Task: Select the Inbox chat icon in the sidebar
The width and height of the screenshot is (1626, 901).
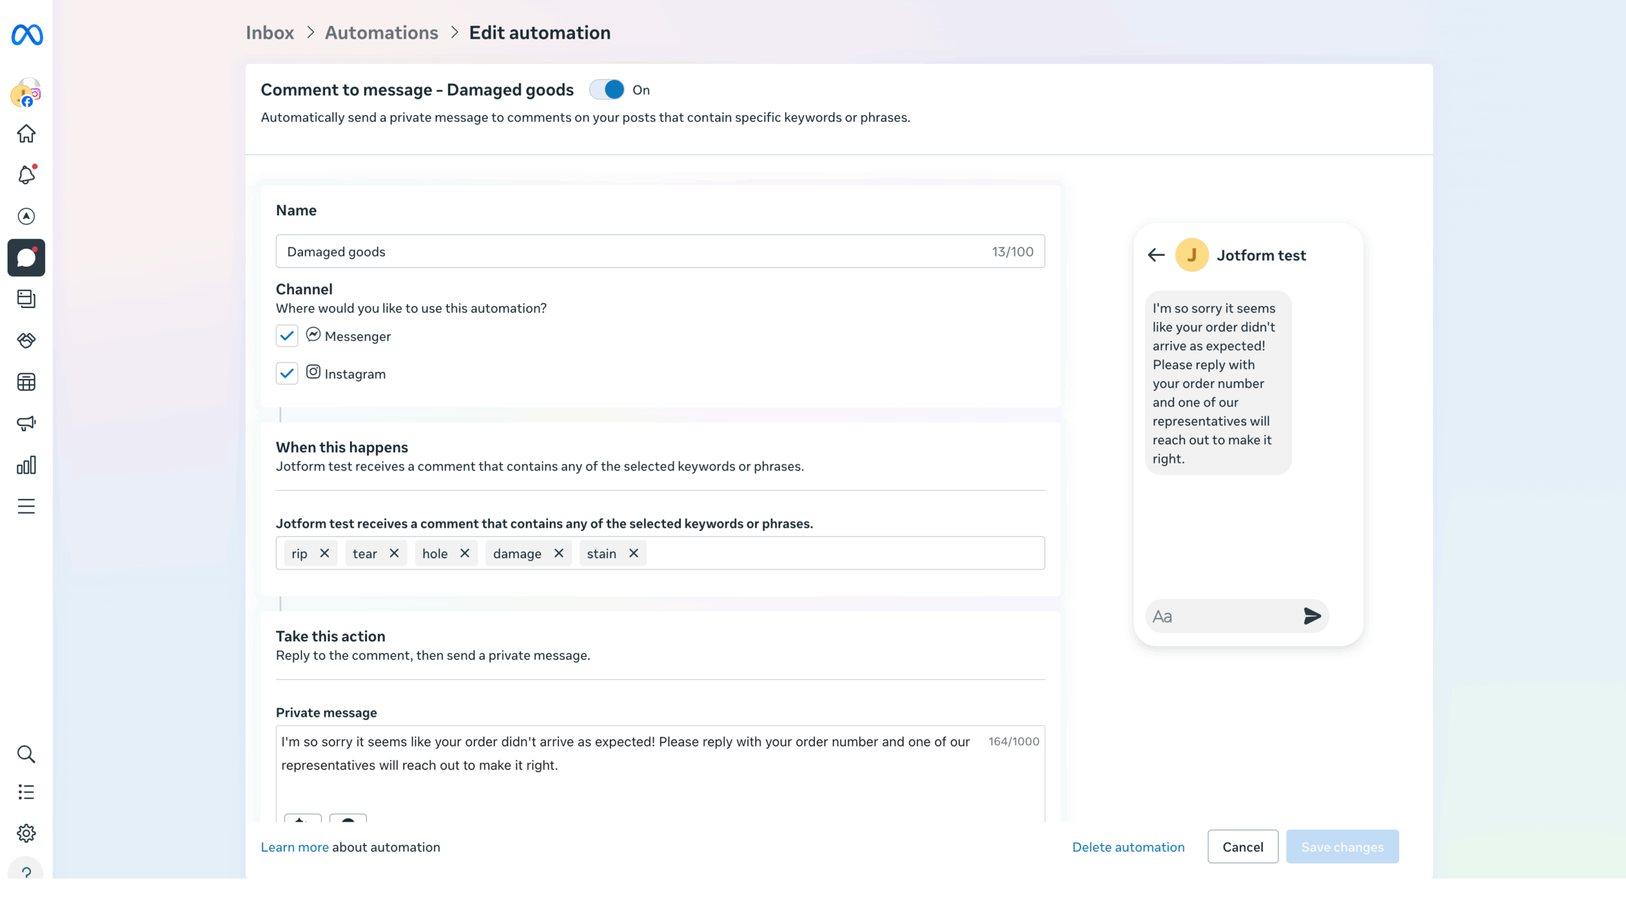Action: [27, 257]
